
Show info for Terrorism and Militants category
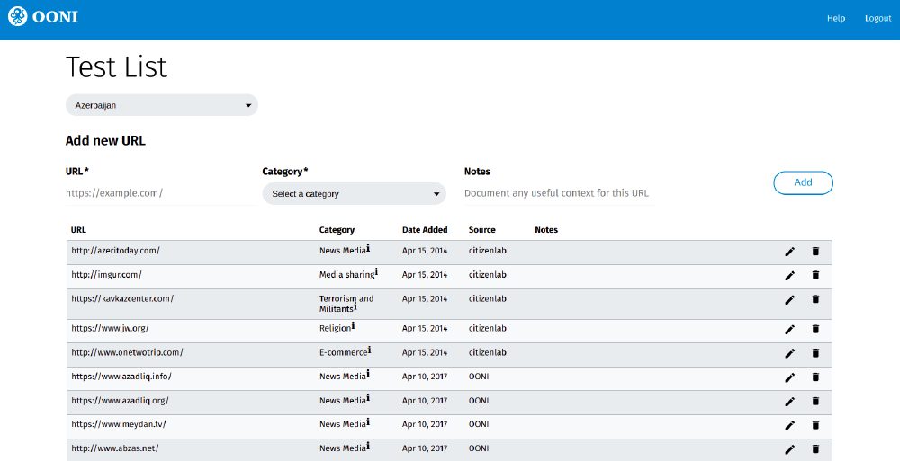(x=355, y=306)
